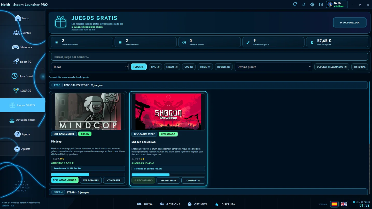This screenshot has height=209, width=372.
Task: Click the Shogun Showdown cover thumbnail
Action: coord(168,112)
